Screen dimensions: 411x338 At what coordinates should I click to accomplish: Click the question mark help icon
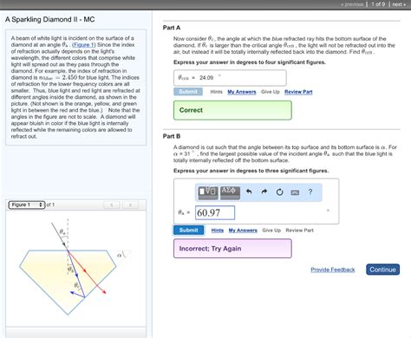tap(310, 192)
